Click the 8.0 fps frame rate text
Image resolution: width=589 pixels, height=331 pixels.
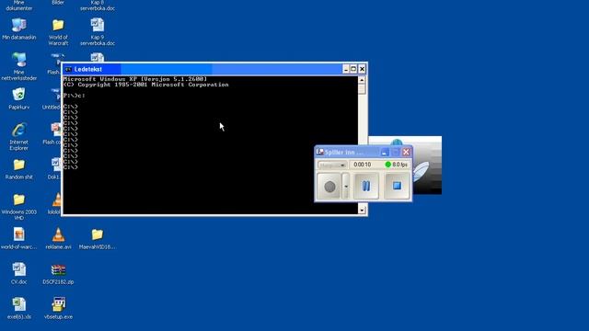(399, 165)
